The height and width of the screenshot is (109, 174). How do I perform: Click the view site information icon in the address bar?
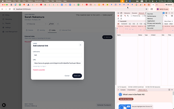(14, 9)
